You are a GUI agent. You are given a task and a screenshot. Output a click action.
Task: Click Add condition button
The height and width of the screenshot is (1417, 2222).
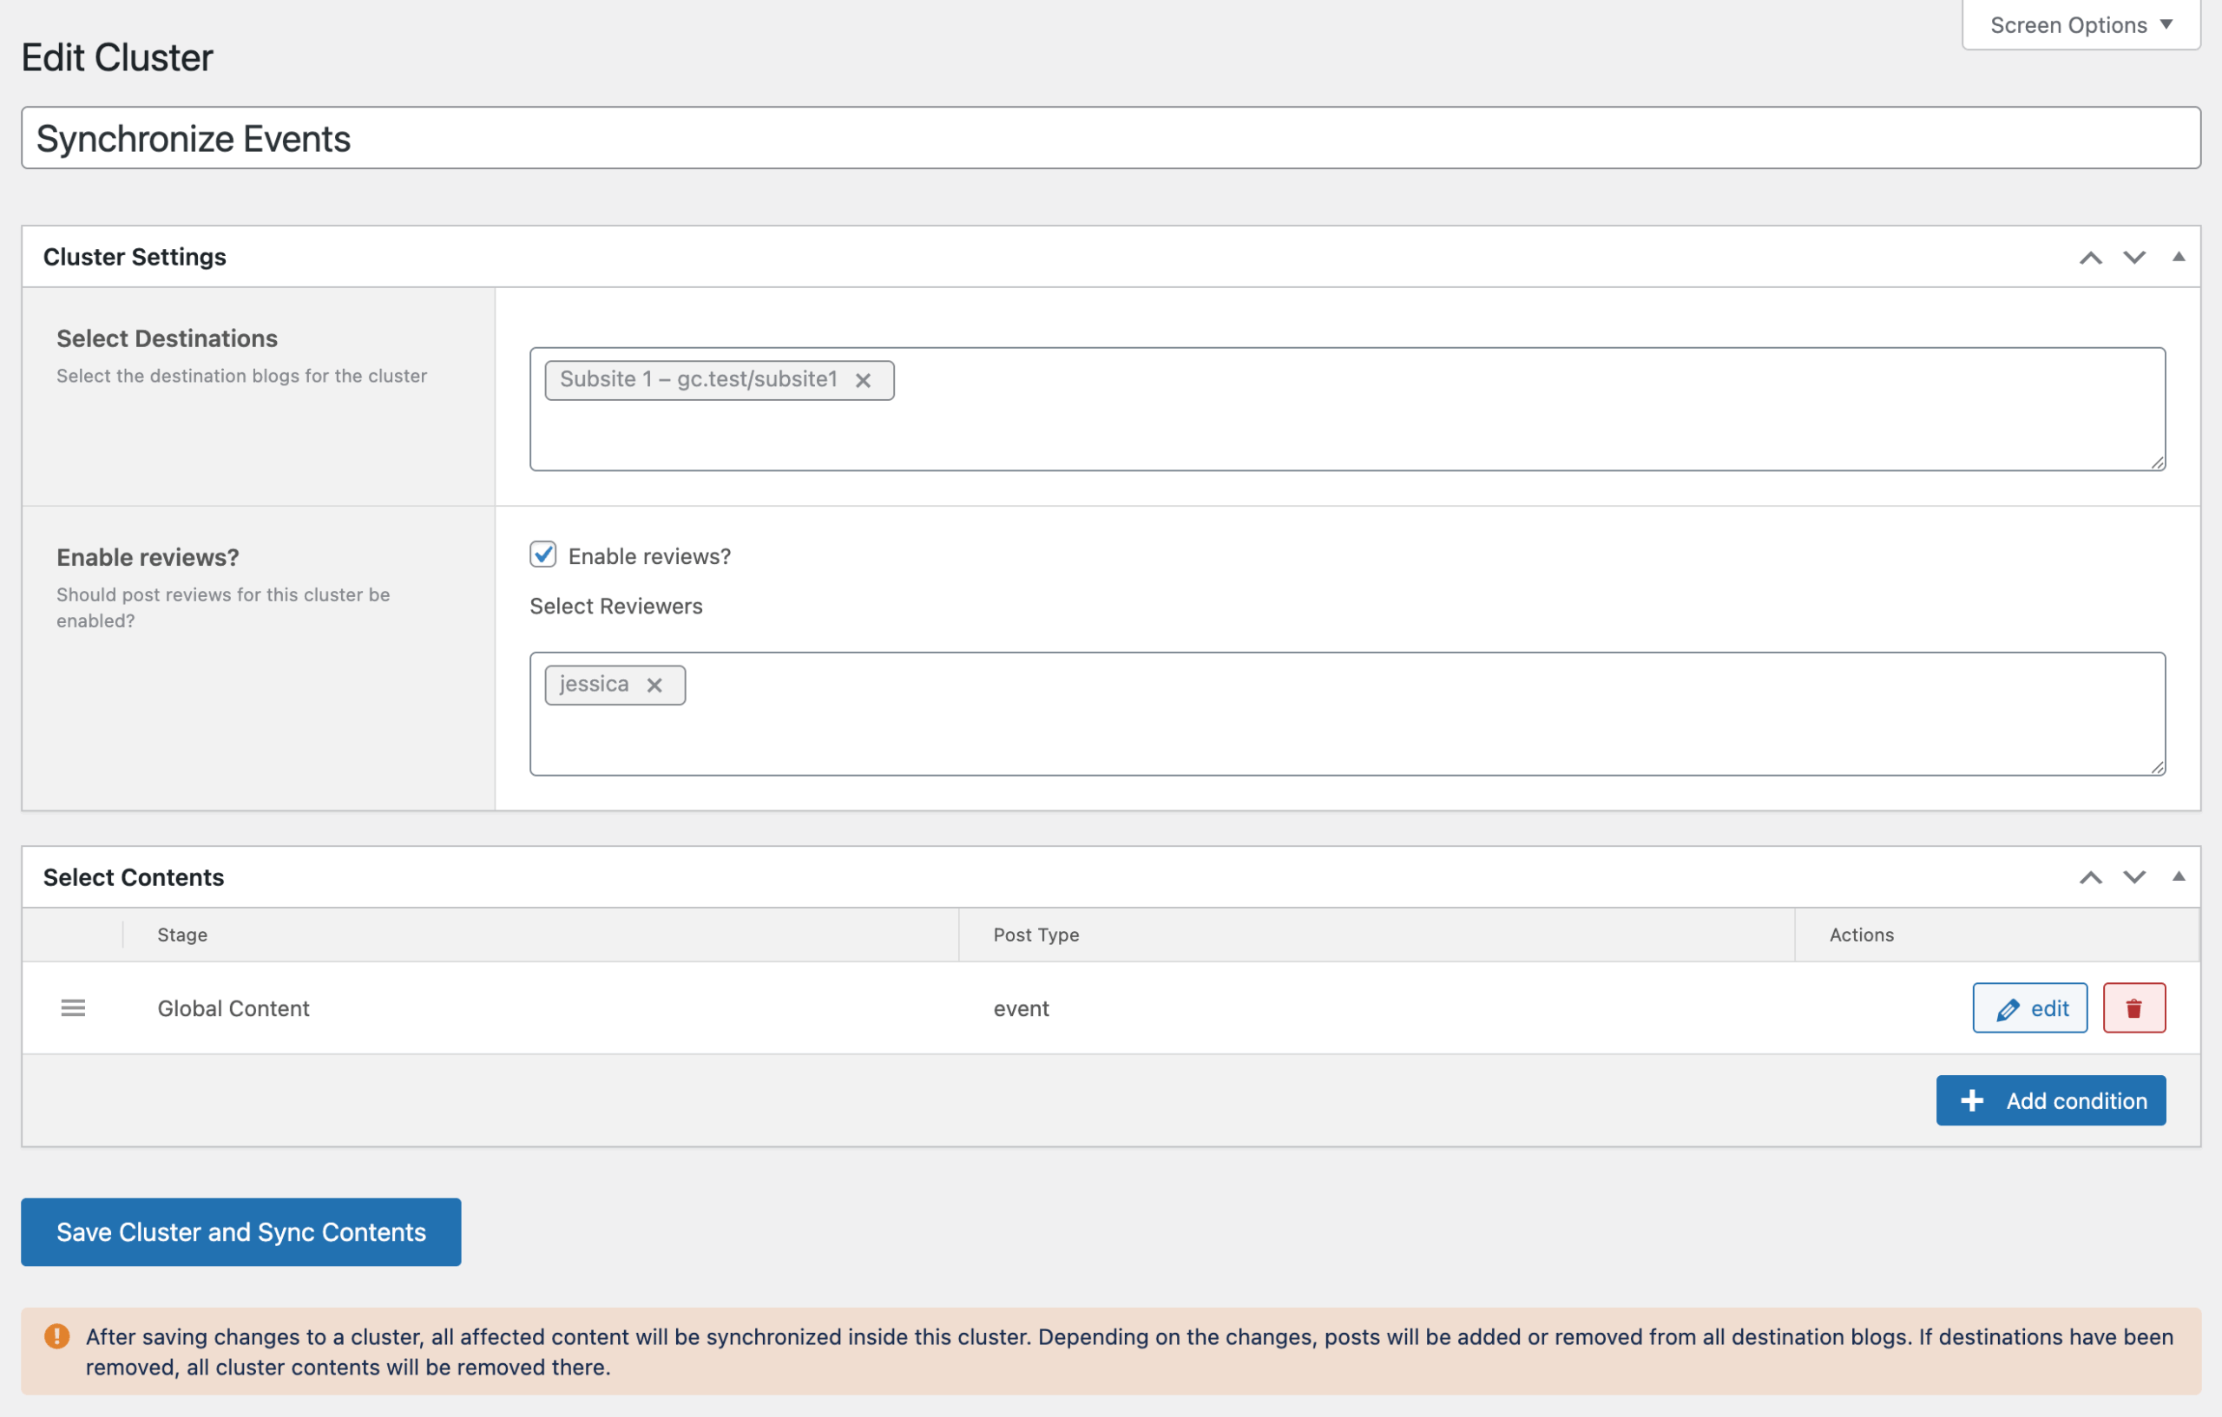pyautogui.click(x=2050, y=1100)
